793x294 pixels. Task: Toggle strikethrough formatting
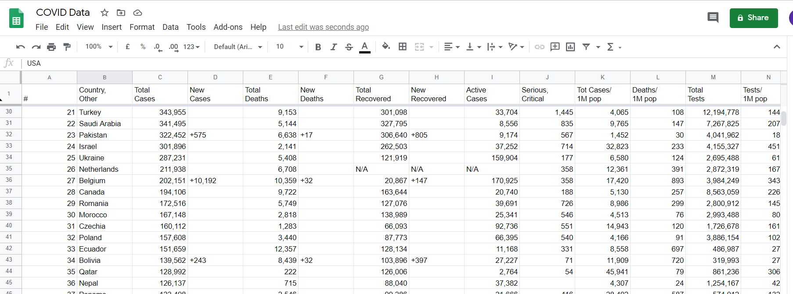point(349,47)
